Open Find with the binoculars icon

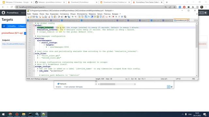tap(66, 17)
